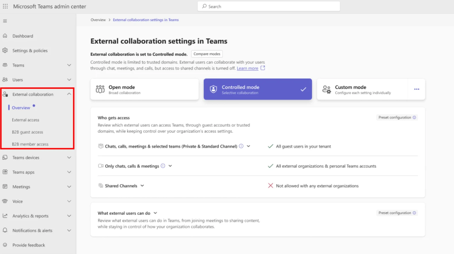Click info icon on What external users Preset configuration
454x254 pixels.
tap(414, 213)
